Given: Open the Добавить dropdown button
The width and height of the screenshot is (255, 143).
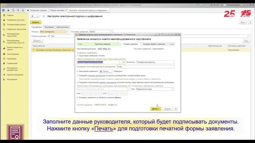Looking at the screenshot, I should [37, 41].
